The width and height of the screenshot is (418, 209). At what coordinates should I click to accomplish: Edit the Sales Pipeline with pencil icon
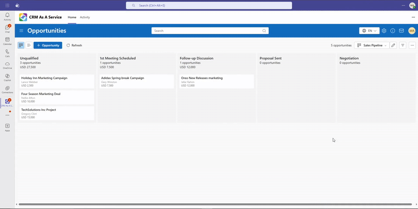(x=393, y=45)
